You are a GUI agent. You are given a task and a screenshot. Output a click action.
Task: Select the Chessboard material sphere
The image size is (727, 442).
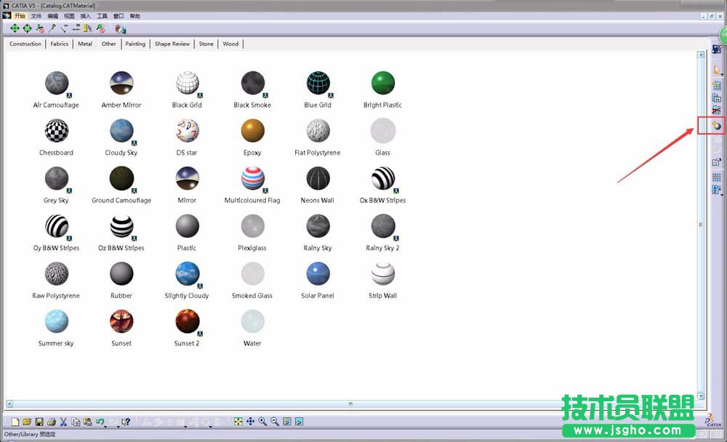pyautogui.click(x=56, y=132)
